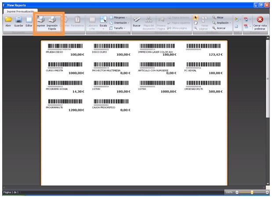Click the vertical scrollbar on the right

pos(268,110)
